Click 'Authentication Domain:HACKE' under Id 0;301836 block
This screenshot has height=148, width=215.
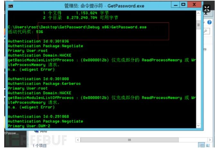tap(39, 55)
